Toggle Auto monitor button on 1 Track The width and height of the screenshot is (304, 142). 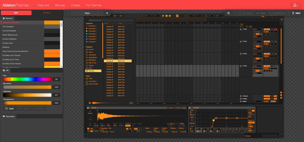[257, 34]
